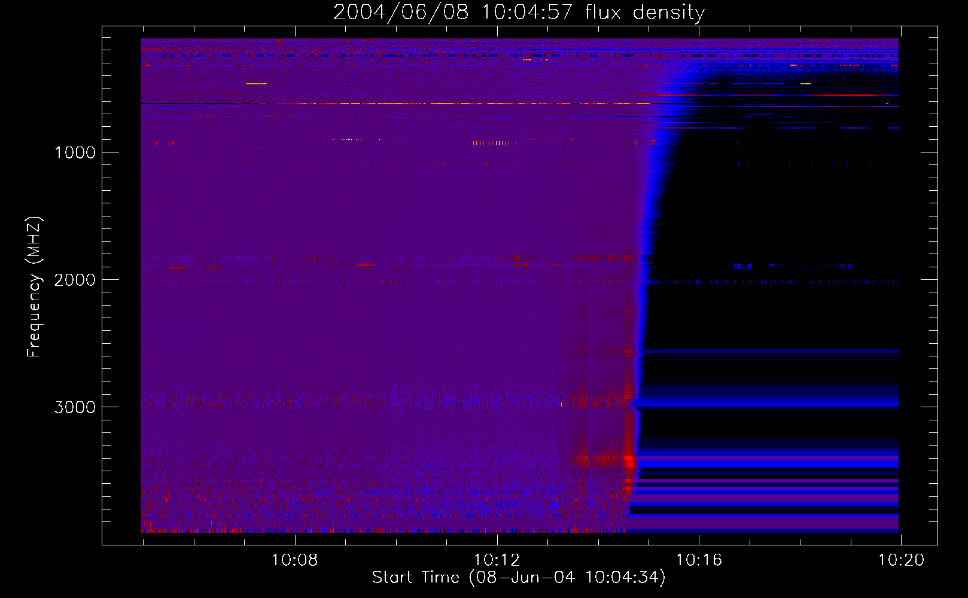Select the 10:12 time tick label

[x=497, y=560]
